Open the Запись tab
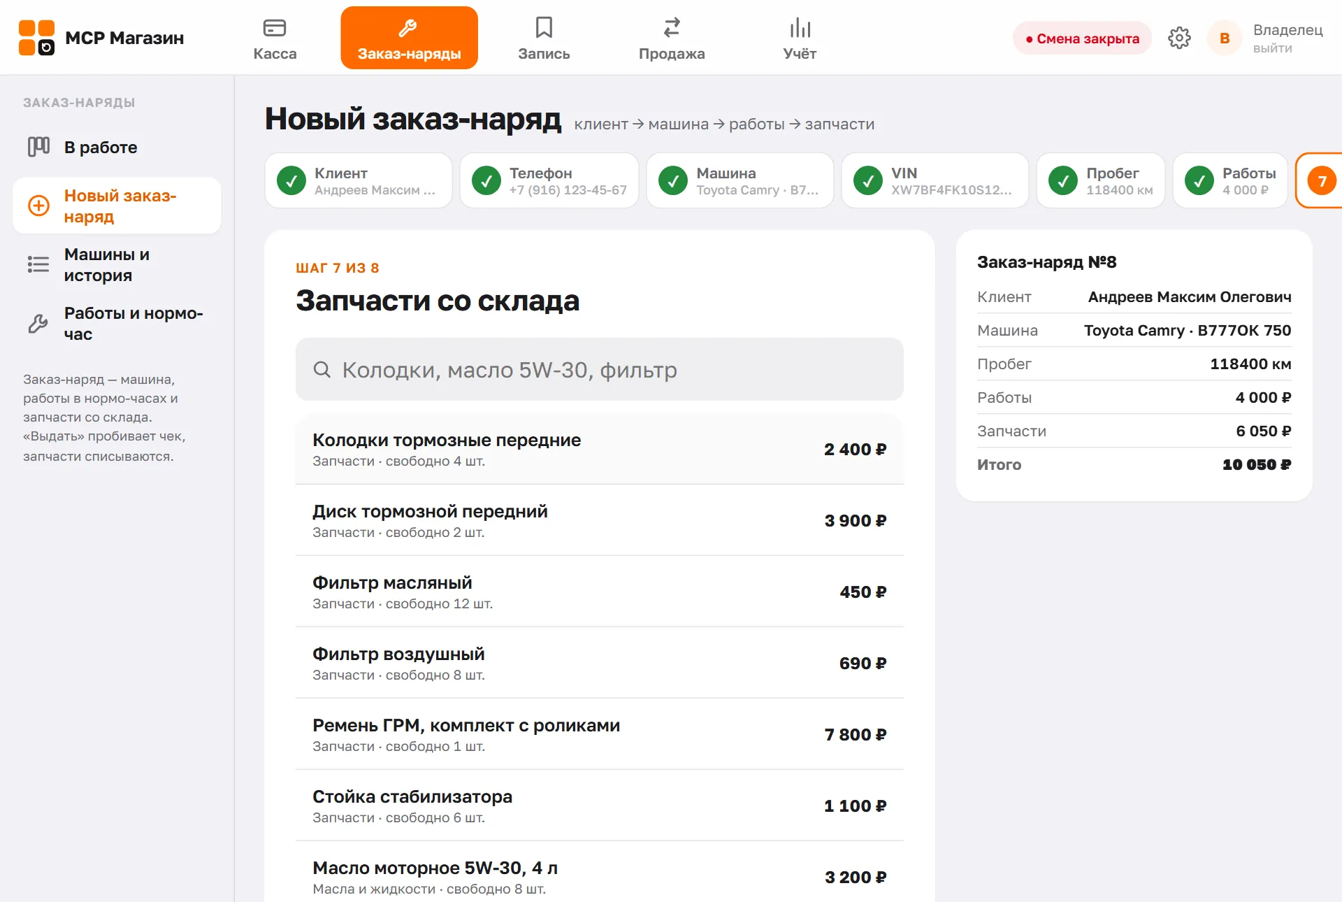The width and height of the screenshot is (1342, 902). tap(544, 38)
